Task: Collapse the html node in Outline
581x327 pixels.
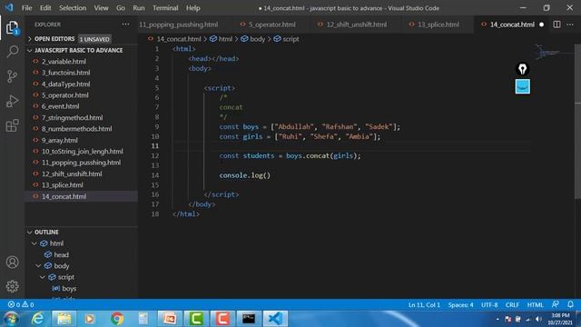Action: 34,243
